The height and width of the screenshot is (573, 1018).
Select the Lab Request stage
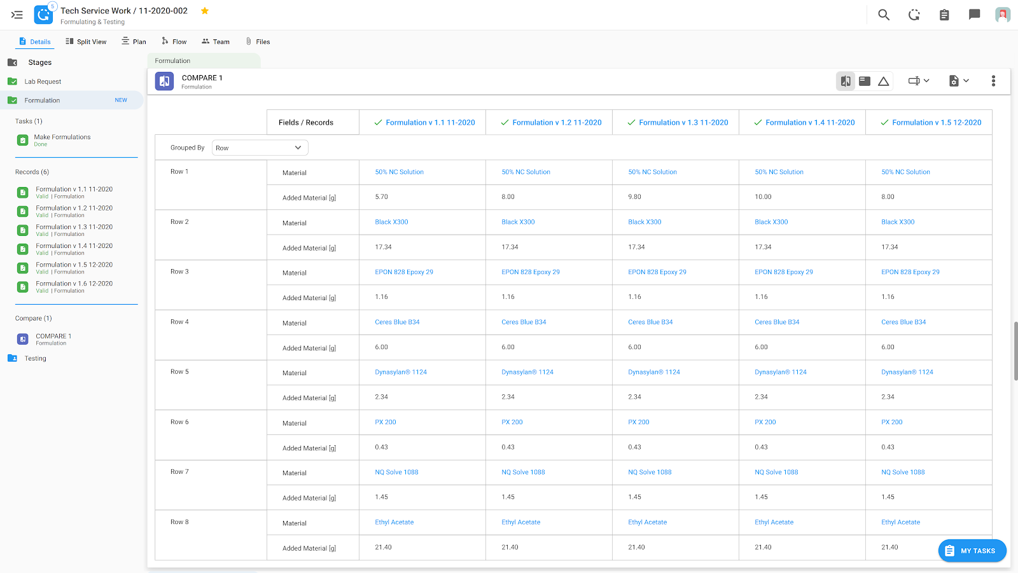pos(43,81)
